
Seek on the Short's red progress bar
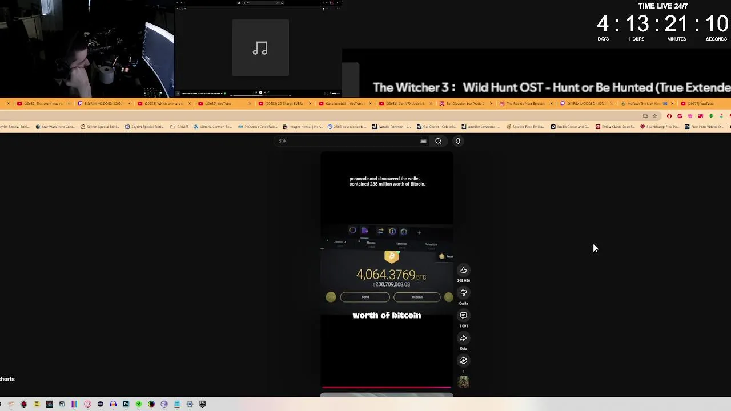tap(387, 387)
